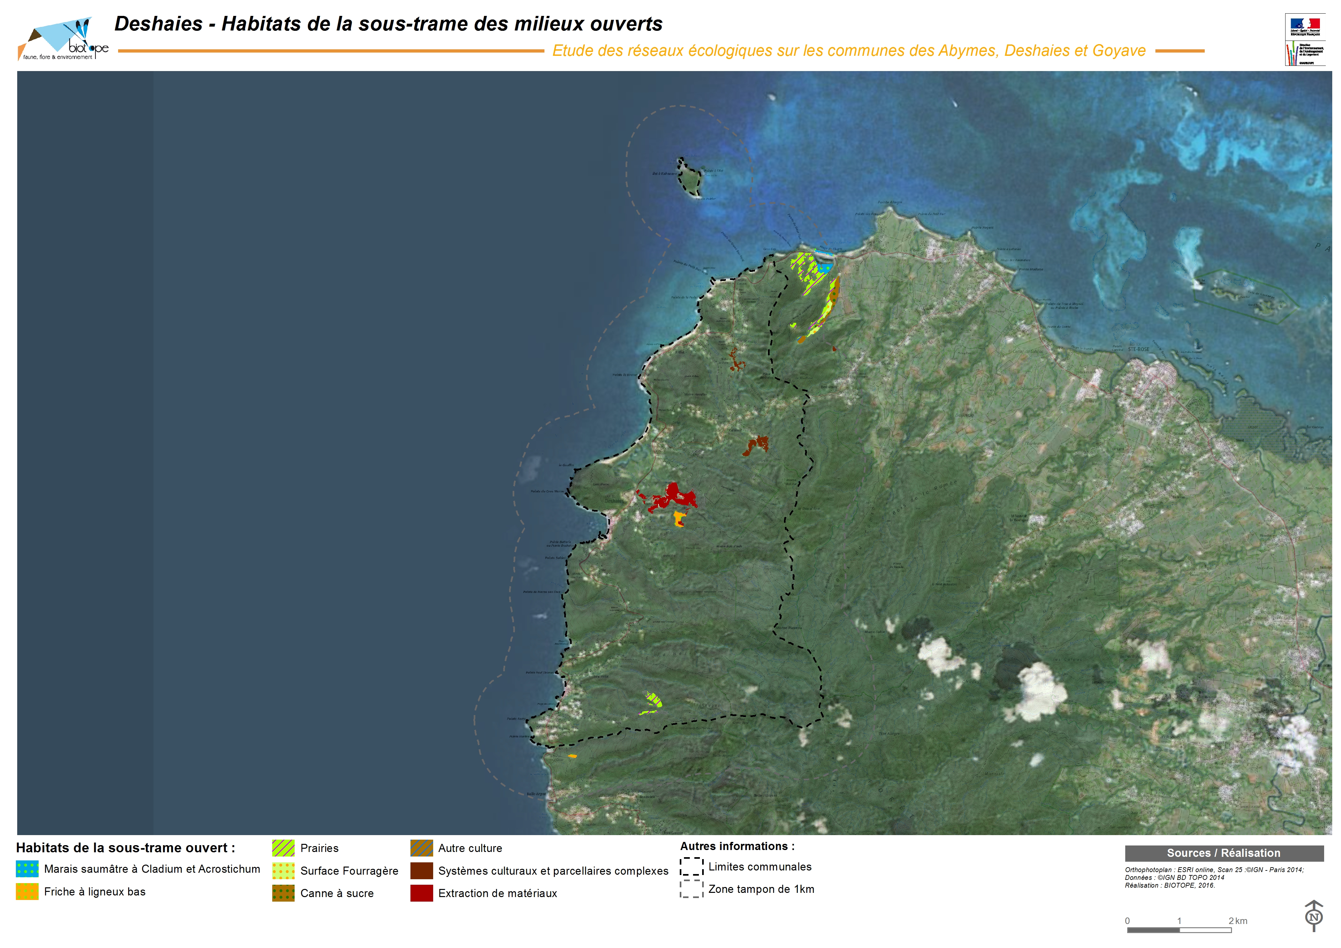Viewport: 1341px width, 948px height.
Task: Click the Surface Fourragère legend symbol
Action: (x=283, y=871)
